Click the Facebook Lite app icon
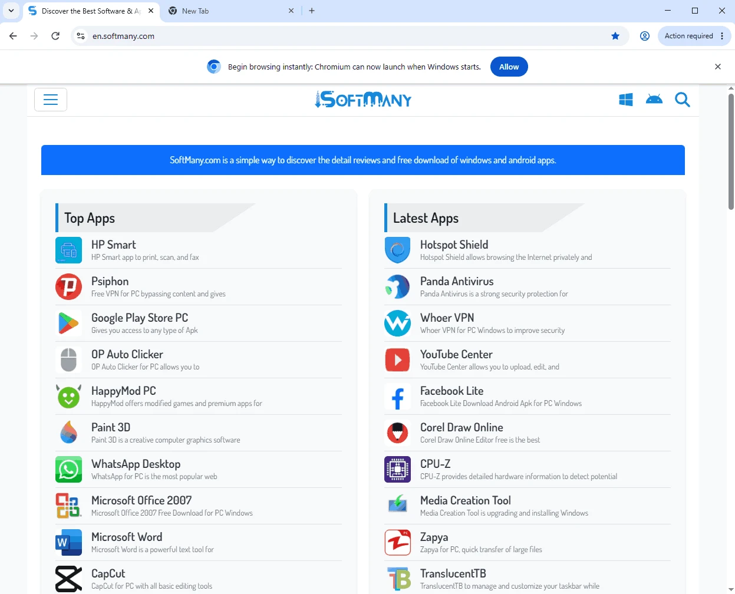This screenshot has height=594, width=735. (398, 397)
